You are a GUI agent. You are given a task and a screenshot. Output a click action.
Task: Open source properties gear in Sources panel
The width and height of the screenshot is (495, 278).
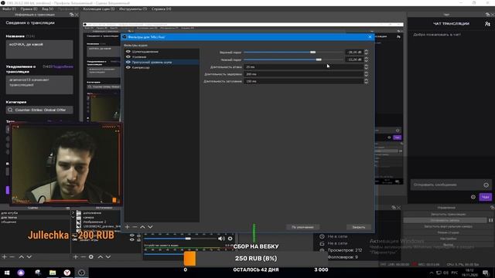[91, 257]
